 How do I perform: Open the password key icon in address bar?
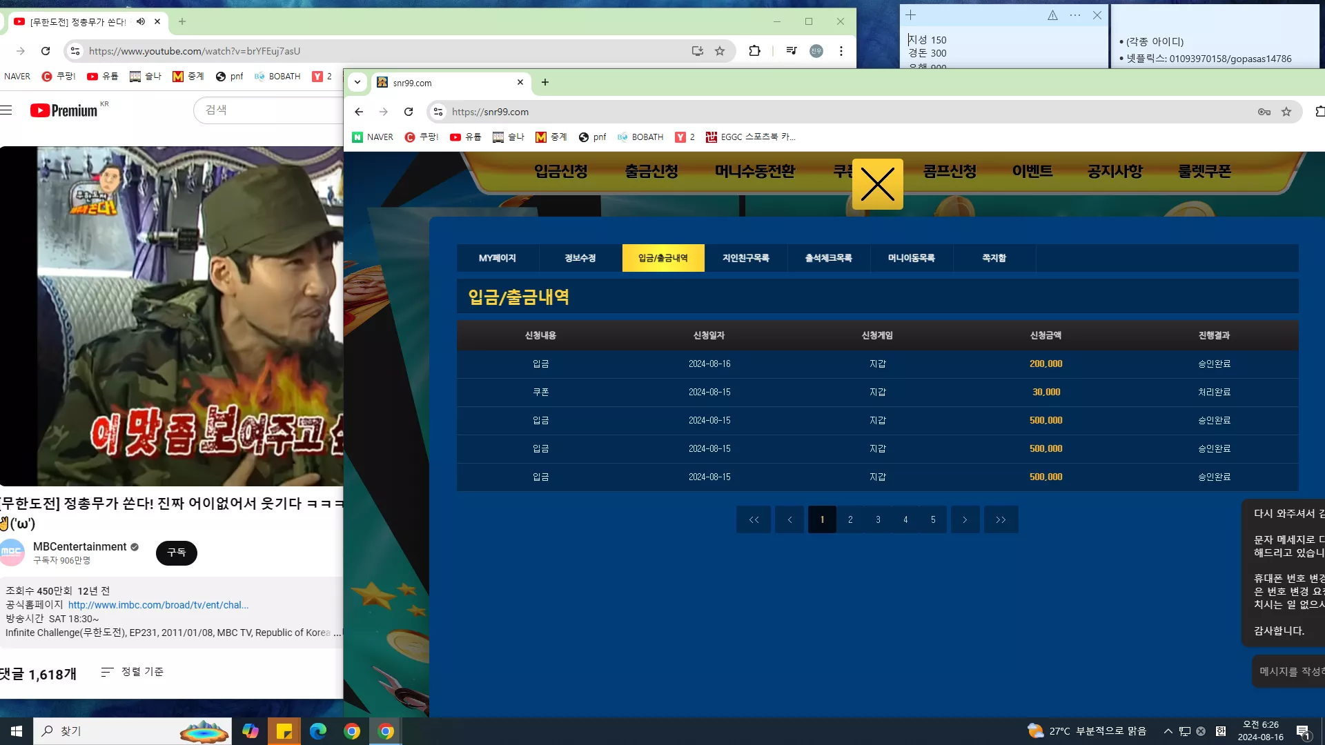(x=1264, y=112)
